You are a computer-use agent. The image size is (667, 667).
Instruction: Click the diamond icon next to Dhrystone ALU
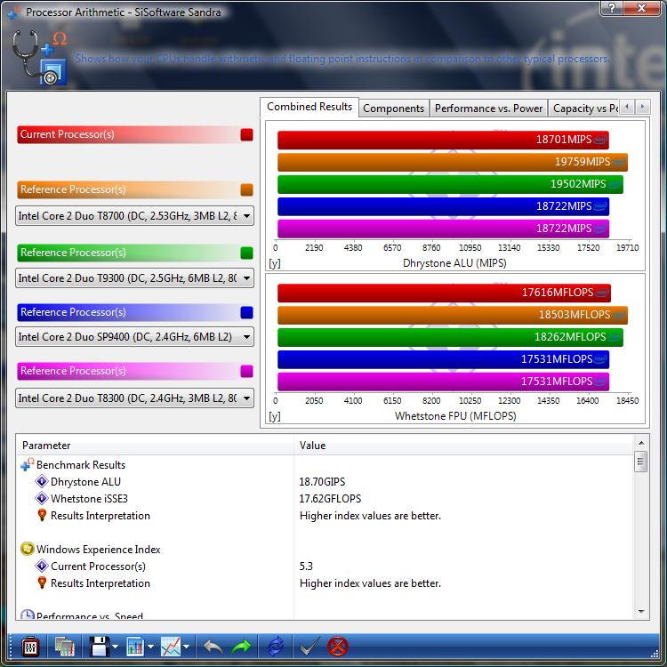[x=42, y=481]
